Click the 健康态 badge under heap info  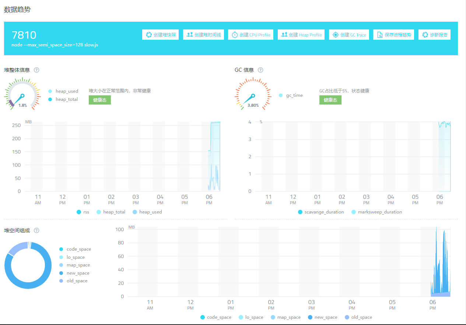[99, 100]
